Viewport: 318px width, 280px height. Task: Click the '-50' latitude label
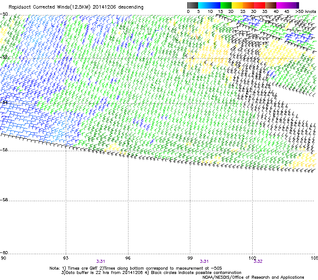[4, 14]
